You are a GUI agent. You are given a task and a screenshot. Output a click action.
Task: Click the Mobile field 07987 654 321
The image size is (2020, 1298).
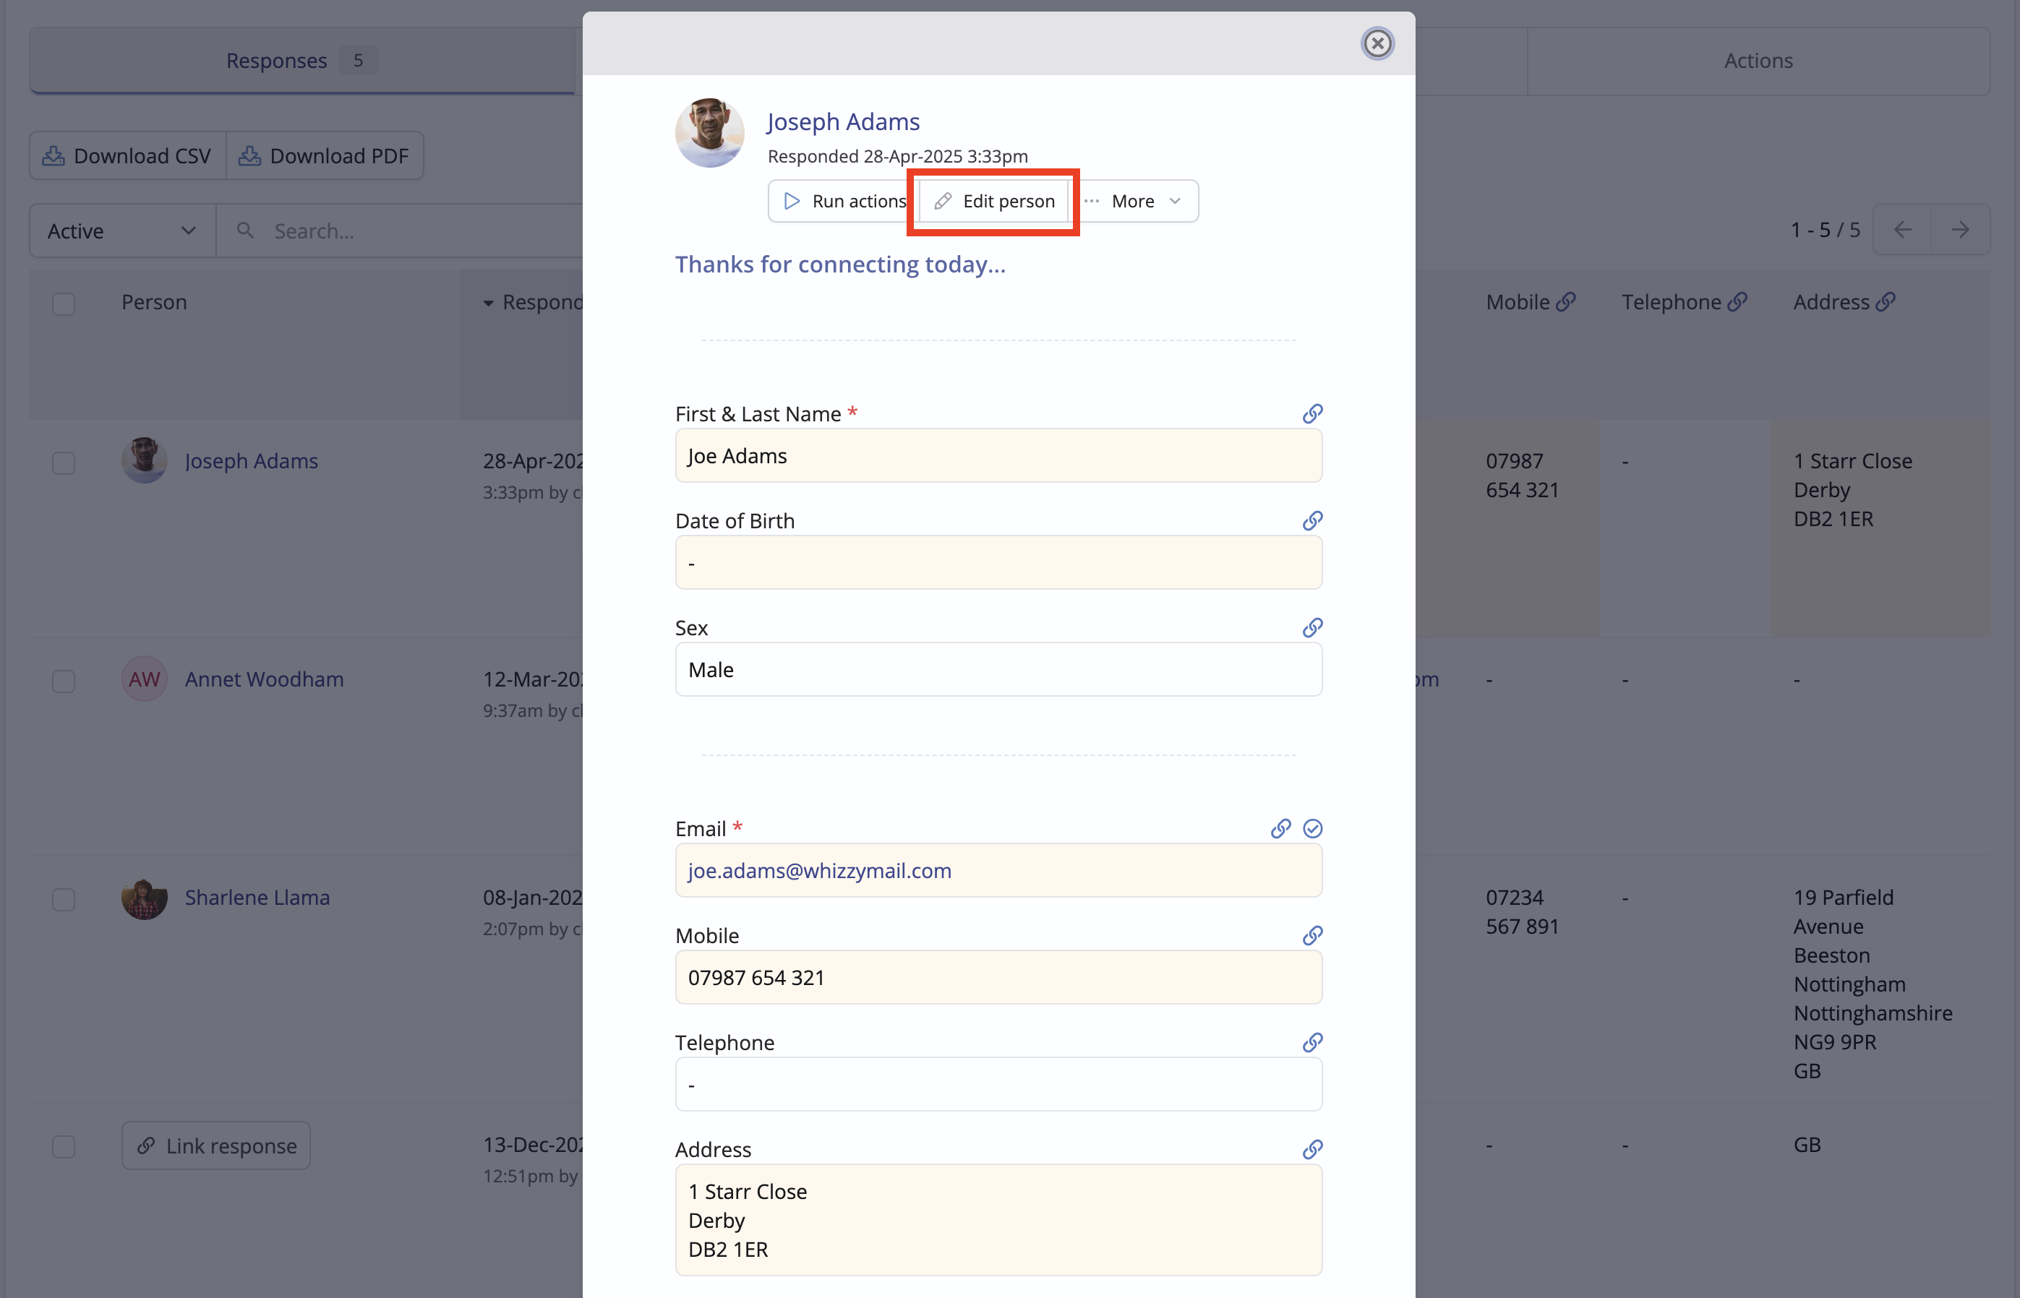click(x=998, y=977)
